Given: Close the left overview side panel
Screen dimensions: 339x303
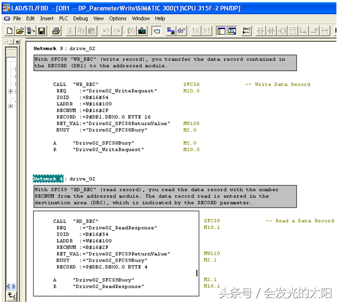Looking at the screenshot, I should pos(17,42).
